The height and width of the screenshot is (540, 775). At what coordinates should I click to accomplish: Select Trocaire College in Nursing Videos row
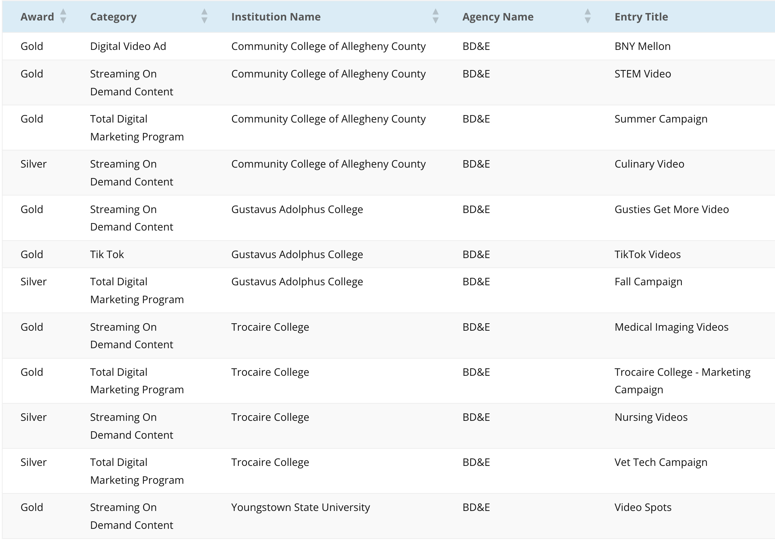tap(270, 417)
